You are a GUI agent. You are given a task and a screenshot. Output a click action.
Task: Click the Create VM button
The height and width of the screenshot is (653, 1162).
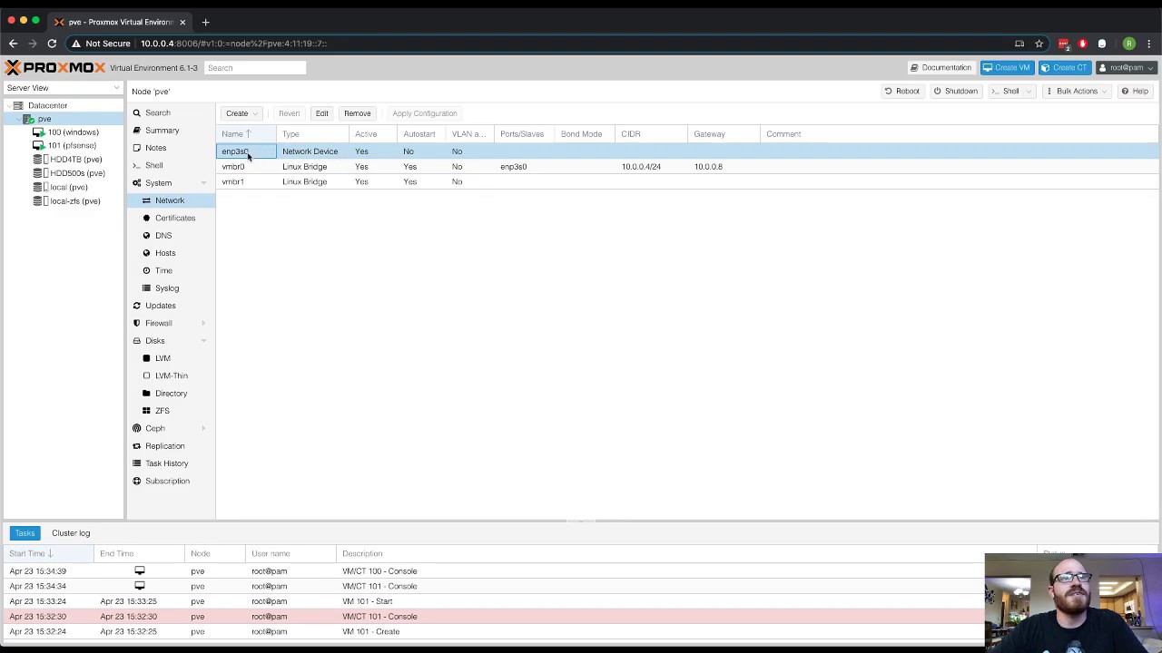point(1006,68)
